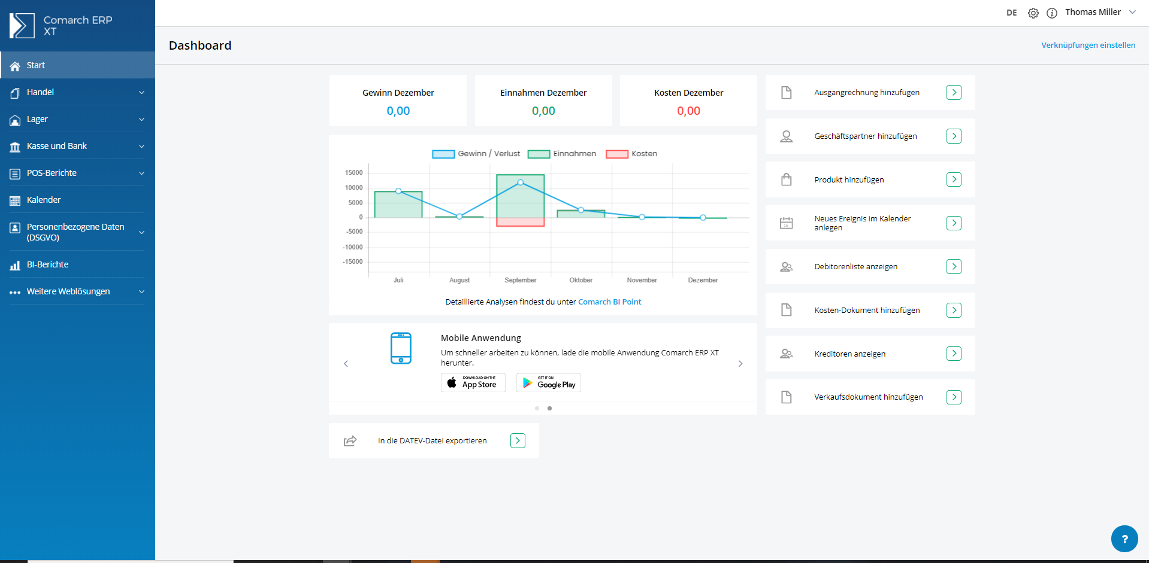
Task: Open settings via the gear icon
Action: click(1033, 13)
